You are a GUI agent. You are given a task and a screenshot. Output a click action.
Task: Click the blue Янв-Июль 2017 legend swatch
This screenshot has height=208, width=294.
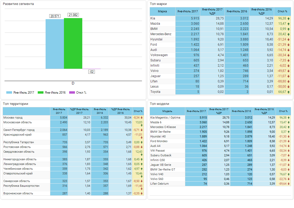[x=9, y=93]
